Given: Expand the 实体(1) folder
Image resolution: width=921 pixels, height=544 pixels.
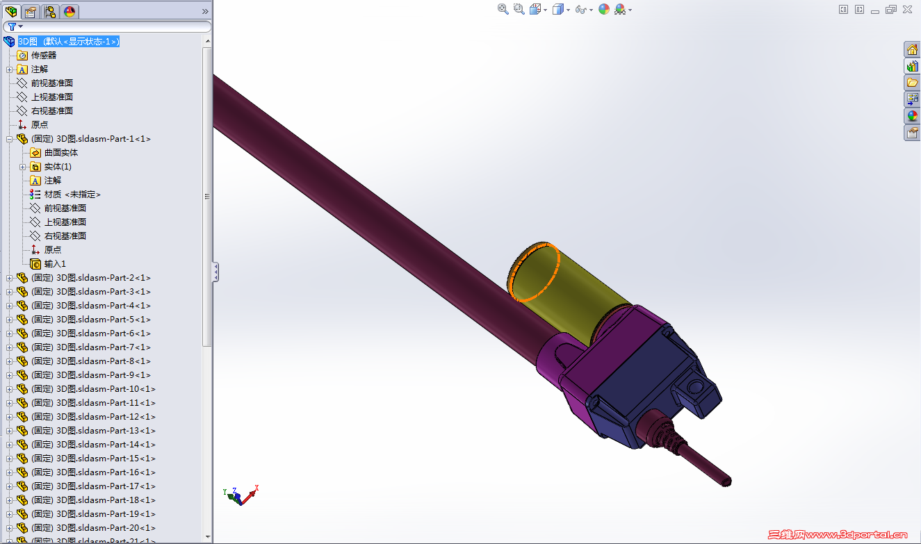Looking at the screenshot, I should pos(23,167).
